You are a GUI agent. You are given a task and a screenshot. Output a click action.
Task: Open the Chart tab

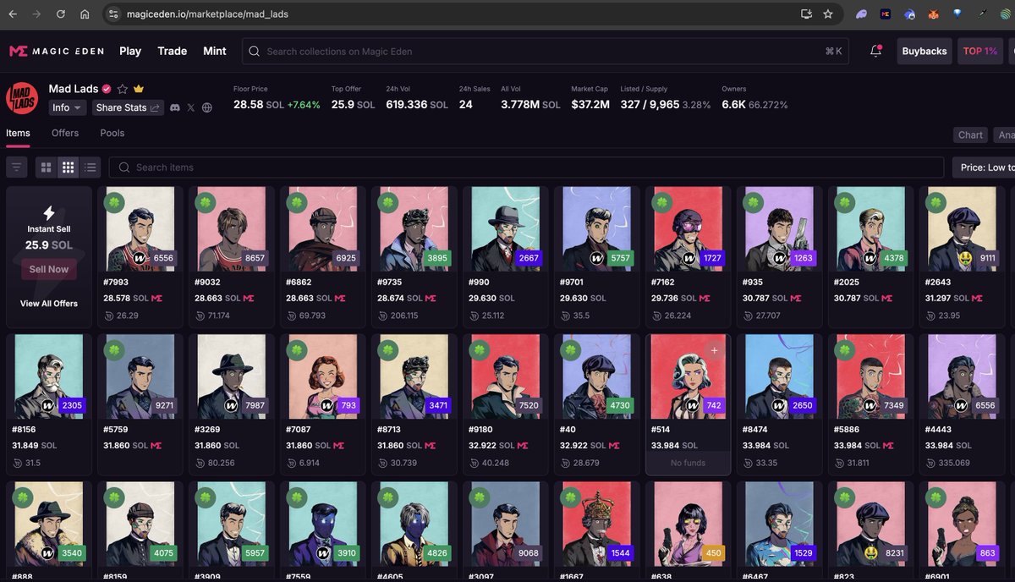[x=970, y=135]
